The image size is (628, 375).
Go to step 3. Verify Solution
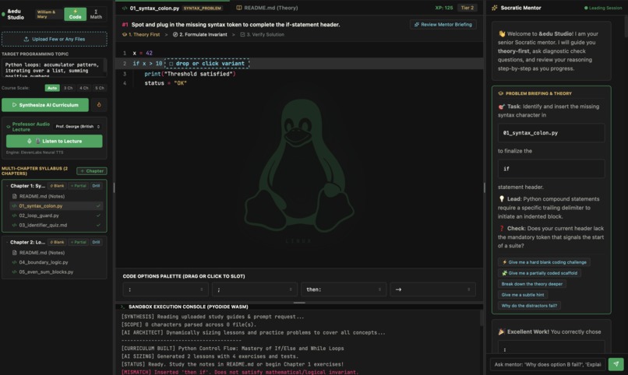click(x=262, y=35)
